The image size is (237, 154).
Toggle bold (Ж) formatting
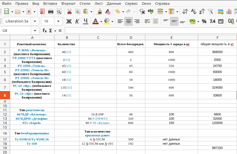(69, 21)
